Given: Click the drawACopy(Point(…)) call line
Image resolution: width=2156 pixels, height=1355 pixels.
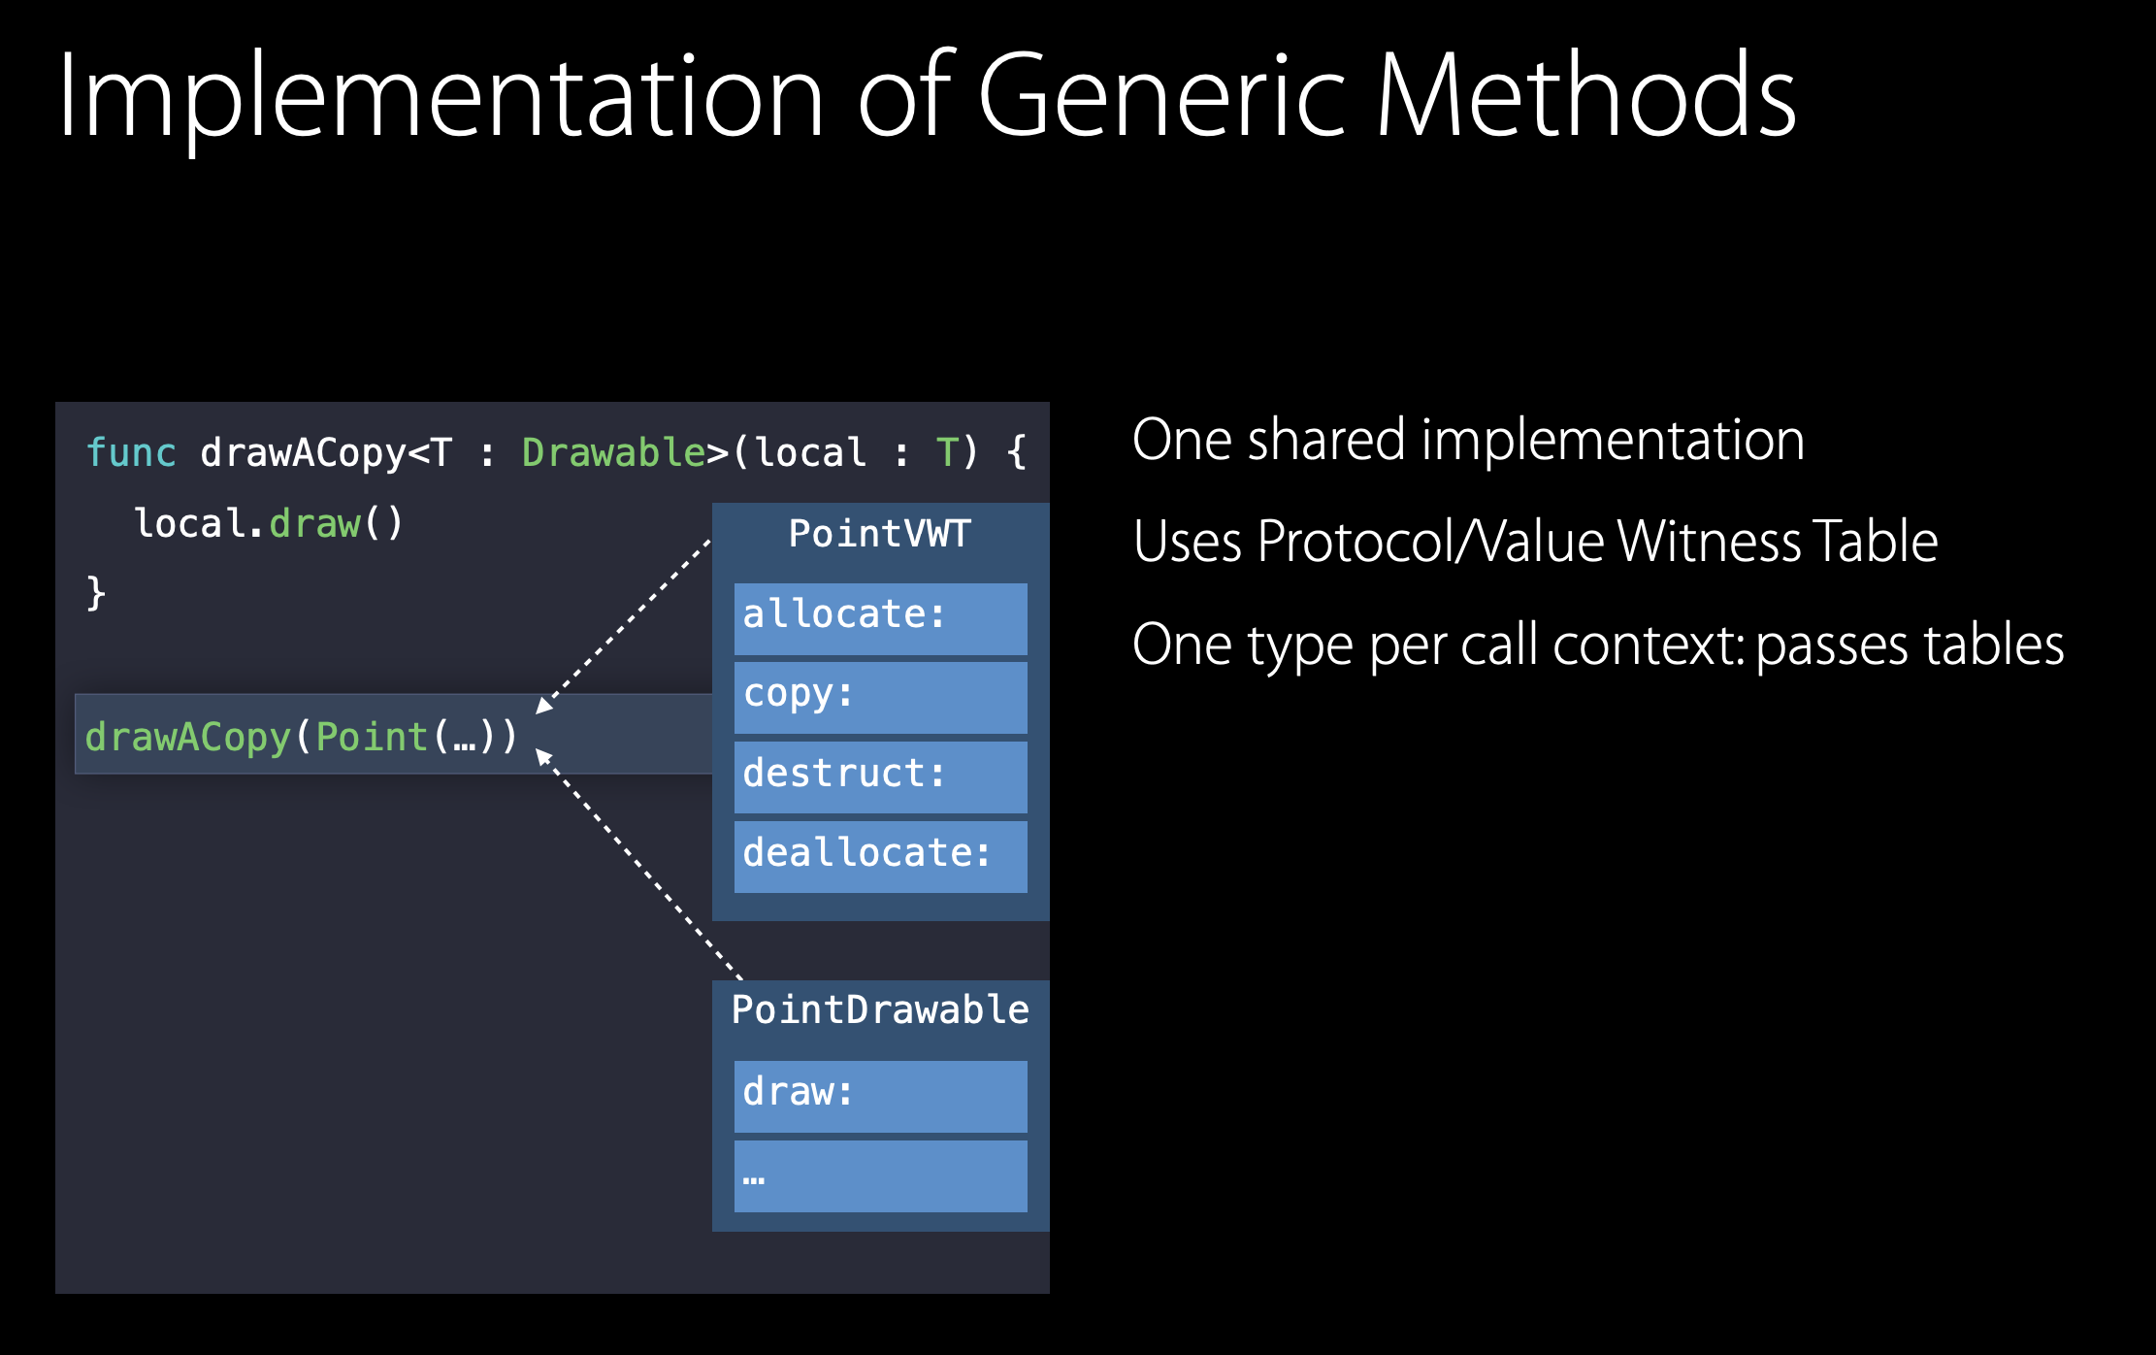Looking at the screenshot, I should (x=301, y=737).
